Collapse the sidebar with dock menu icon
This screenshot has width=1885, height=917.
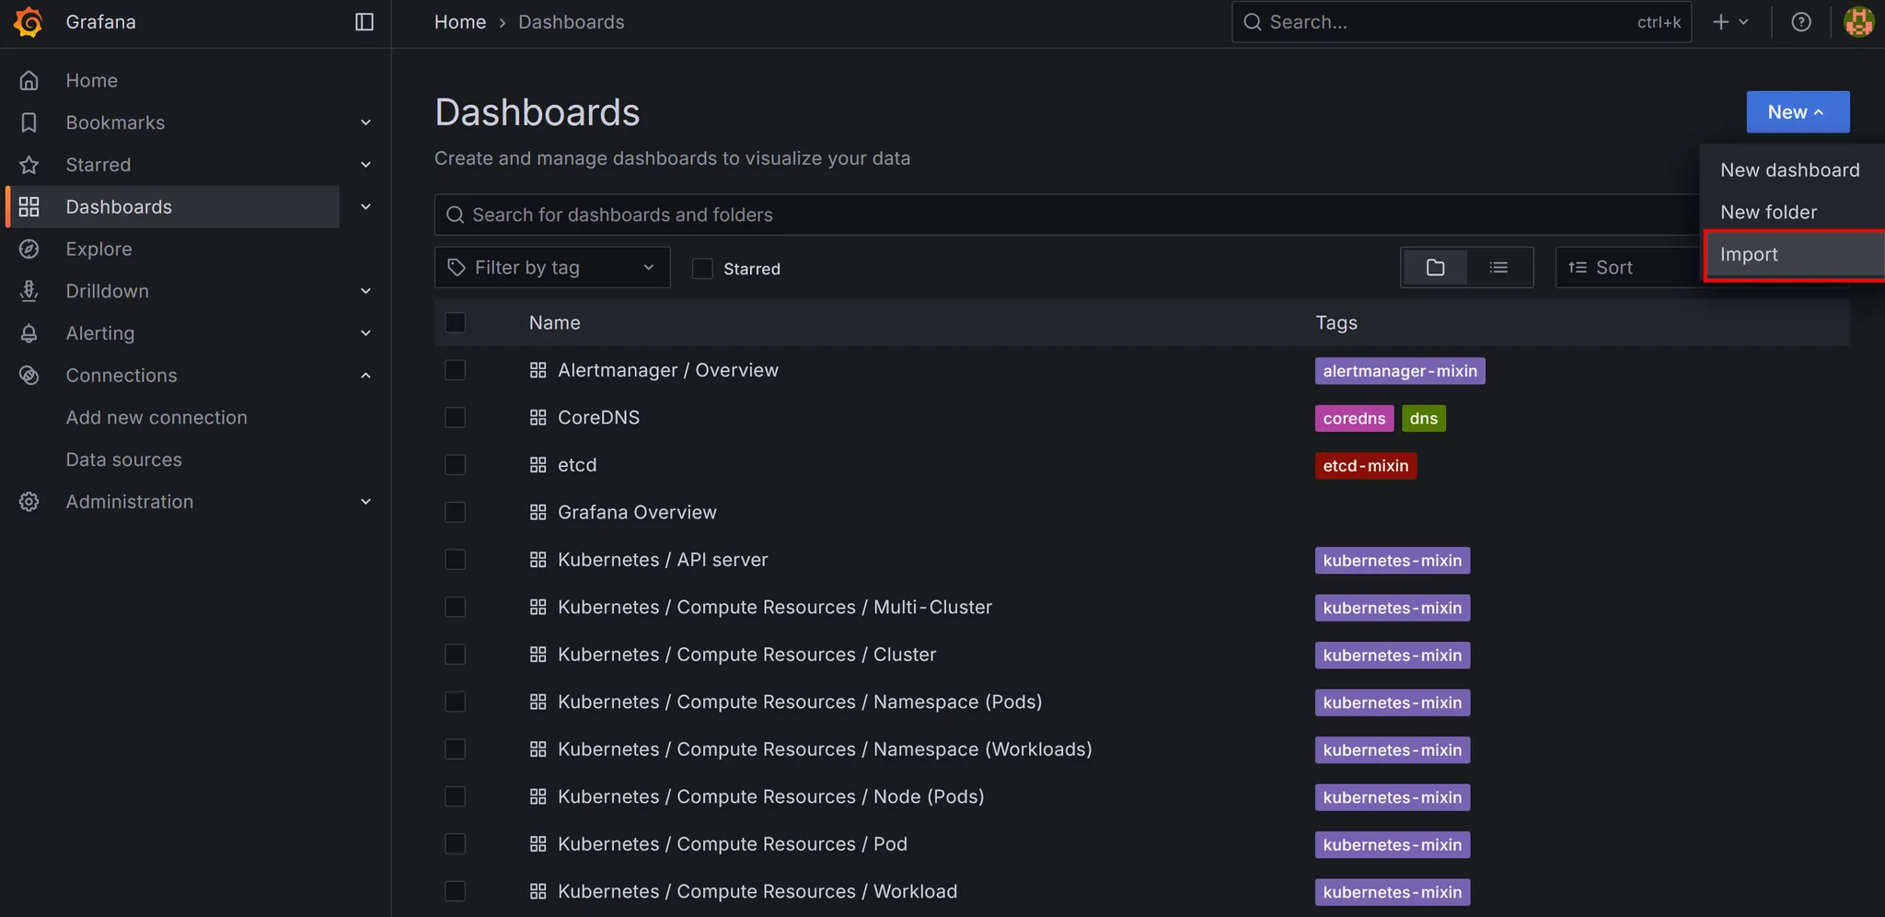[x=364, y=22]
